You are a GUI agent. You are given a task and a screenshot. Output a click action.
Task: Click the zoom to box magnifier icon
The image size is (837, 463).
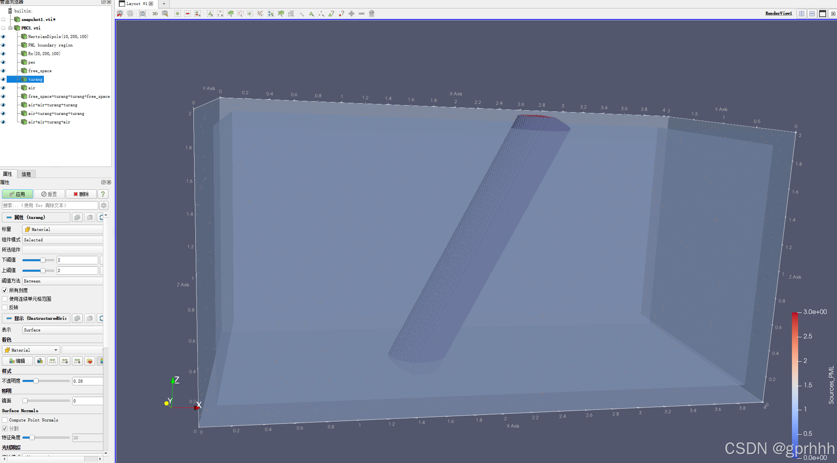click(x=165, y=14)
